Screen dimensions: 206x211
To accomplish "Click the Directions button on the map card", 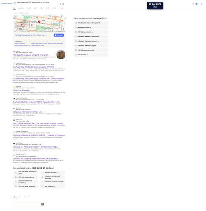I will click(59, 35).
